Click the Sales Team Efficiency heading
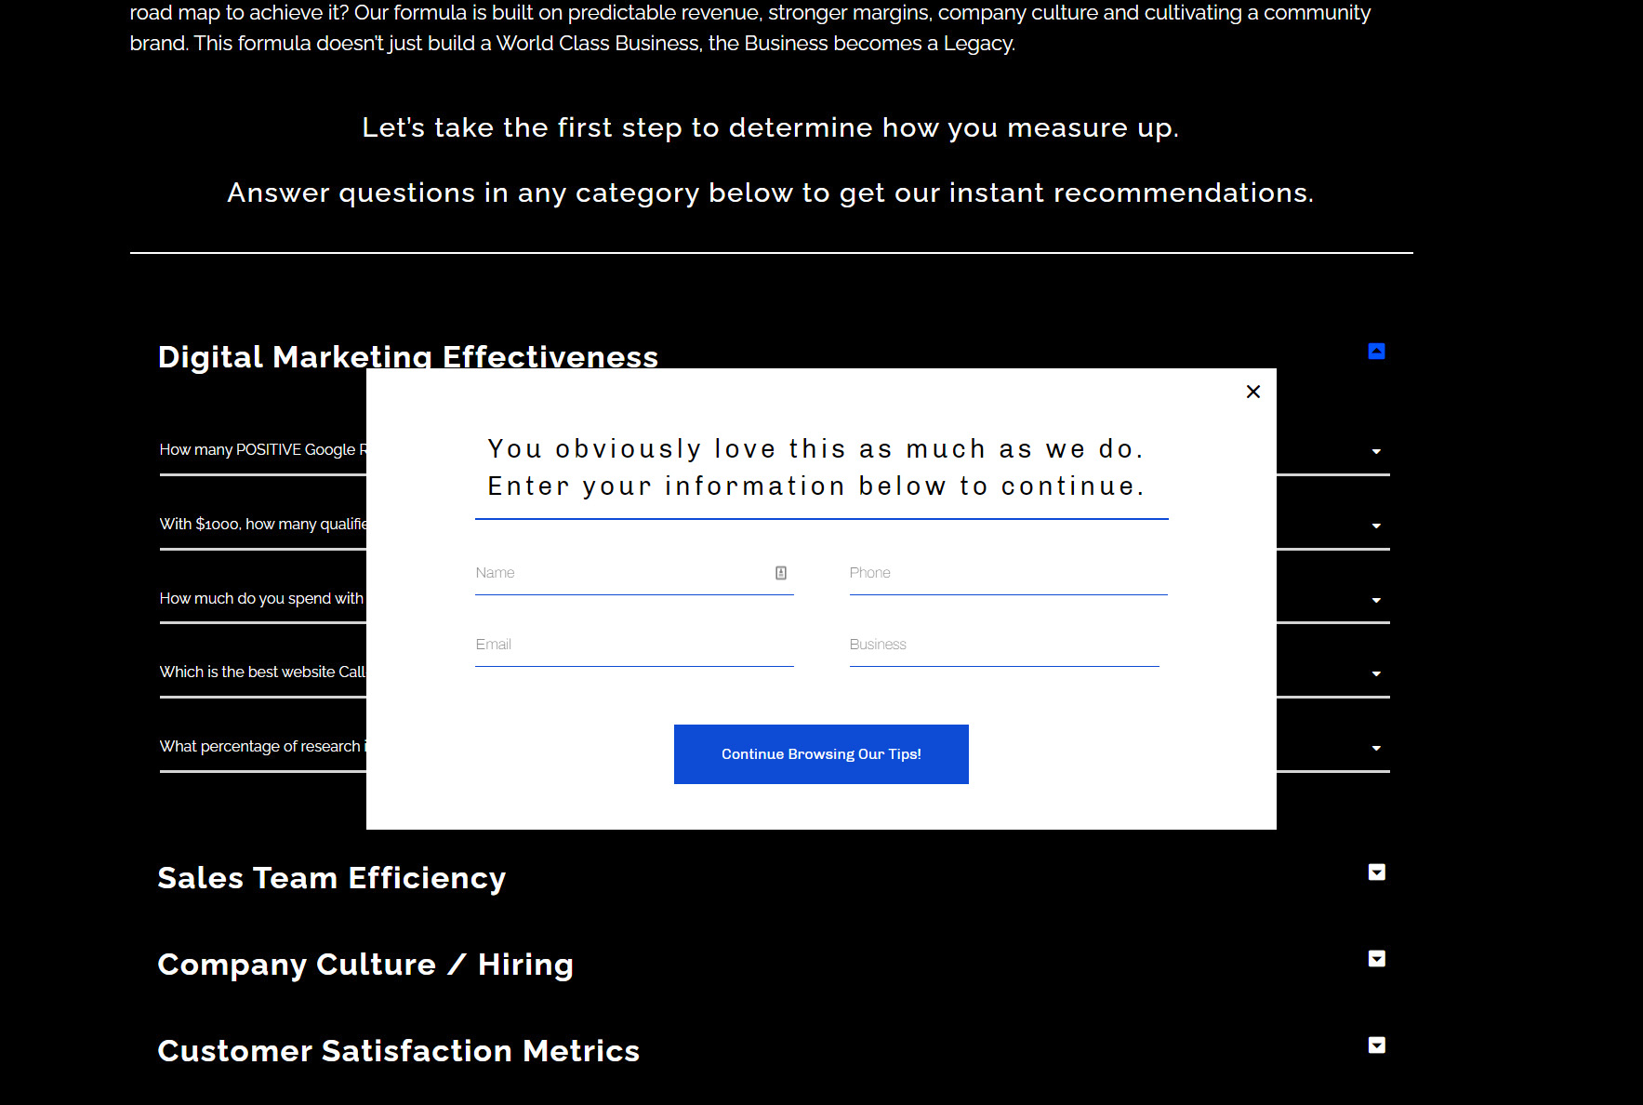The image size is (1643, 1105). [x=332, y=877]
